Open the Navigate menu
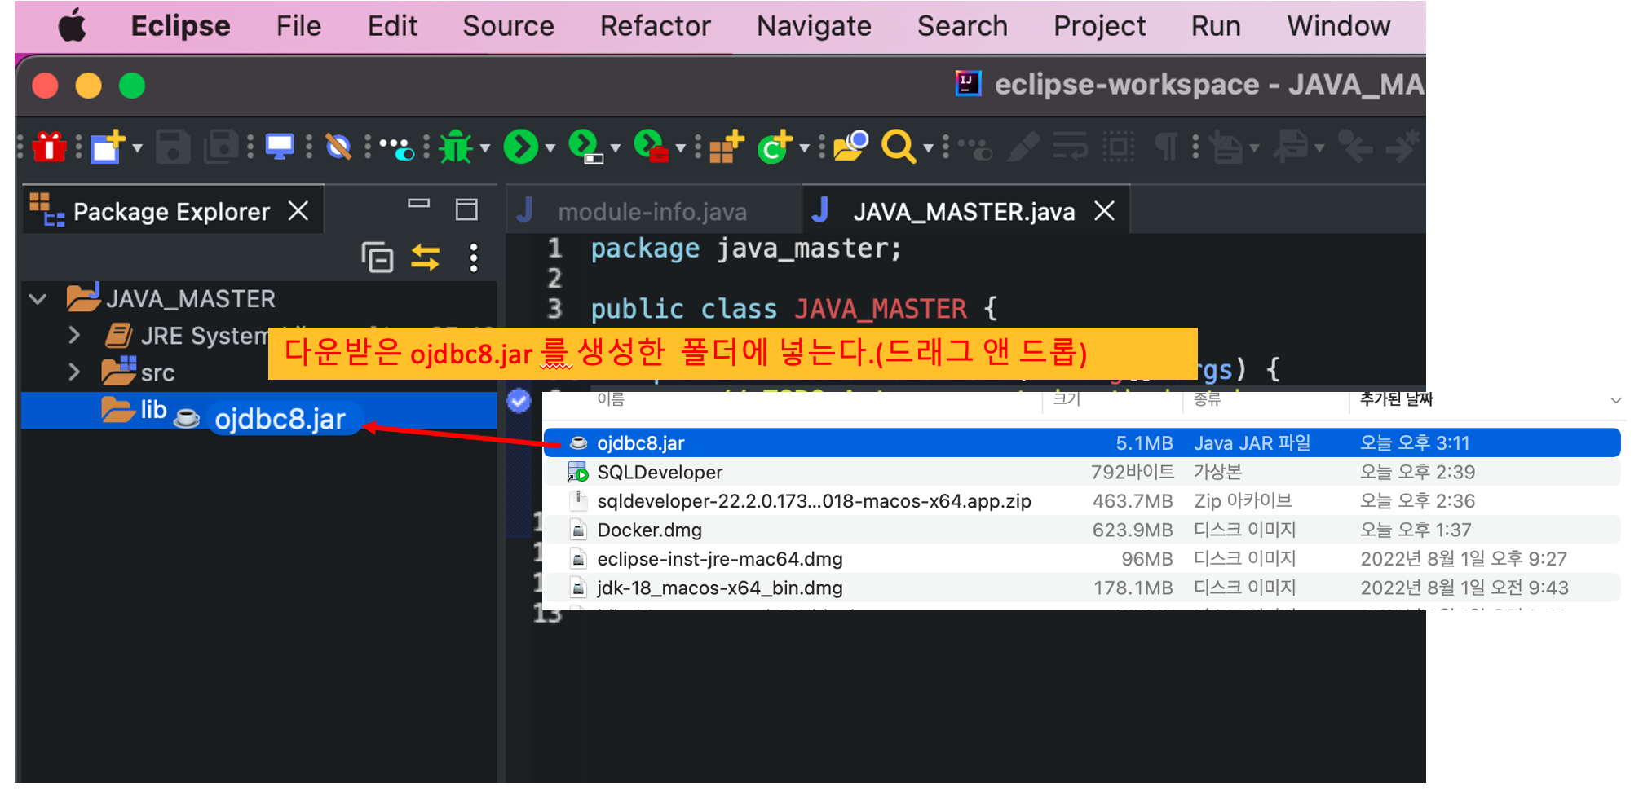 point(814,26)
